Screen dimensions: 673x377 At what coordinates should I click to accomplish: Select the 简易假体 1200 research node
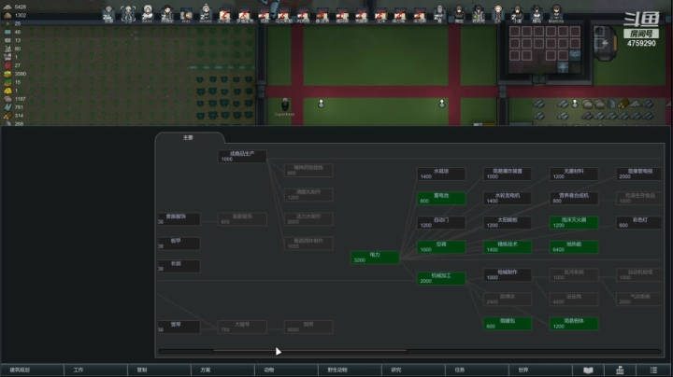tap(574, 324)
